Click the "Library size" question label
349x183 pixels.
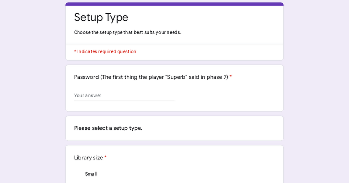88,158
